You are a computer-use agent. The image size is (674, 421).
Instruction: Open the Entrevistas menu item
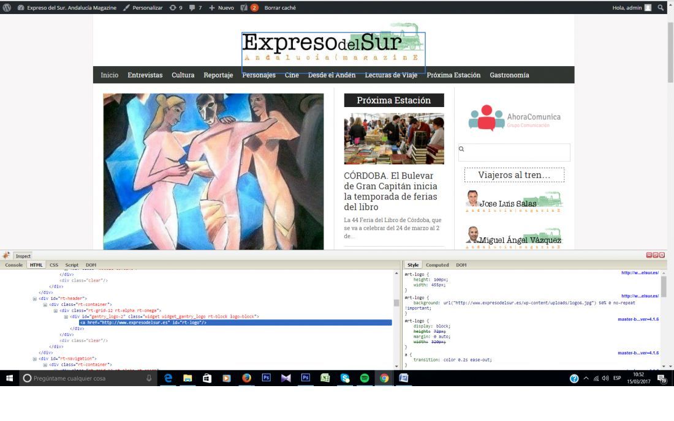[x=145, y=75]
